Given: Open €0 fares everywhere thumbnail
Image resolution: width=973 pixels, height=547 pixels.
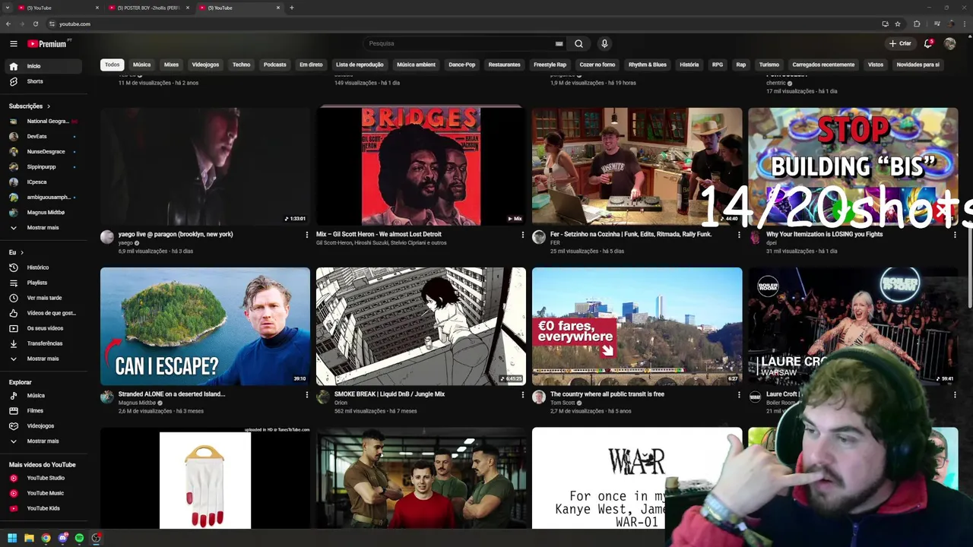Looking at the screenshot, I should pos(637,326).
